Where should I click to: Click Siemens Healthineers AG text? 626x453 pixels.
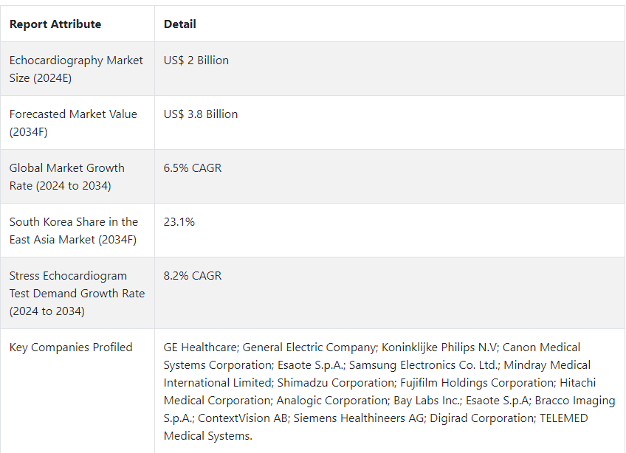[360, 418]
